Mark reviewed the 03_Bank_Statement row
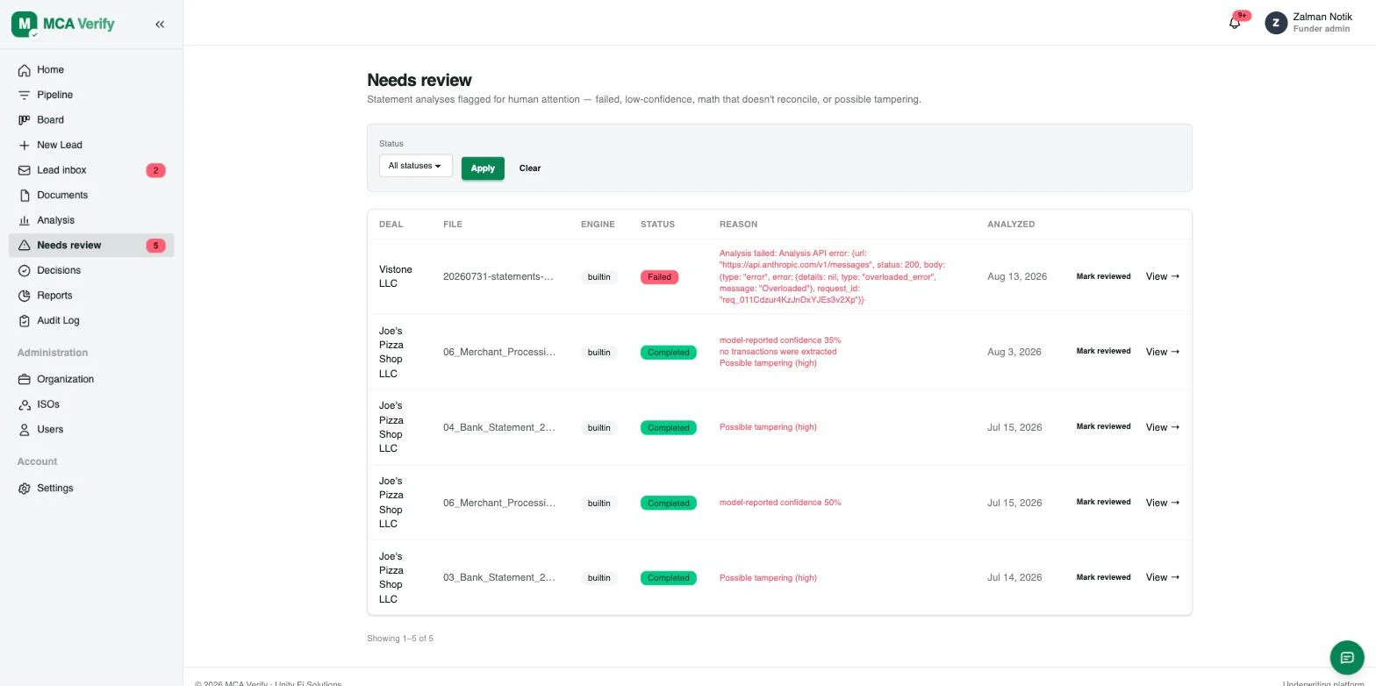The width and height of the screenshot is (1376, 686). 1103,577
